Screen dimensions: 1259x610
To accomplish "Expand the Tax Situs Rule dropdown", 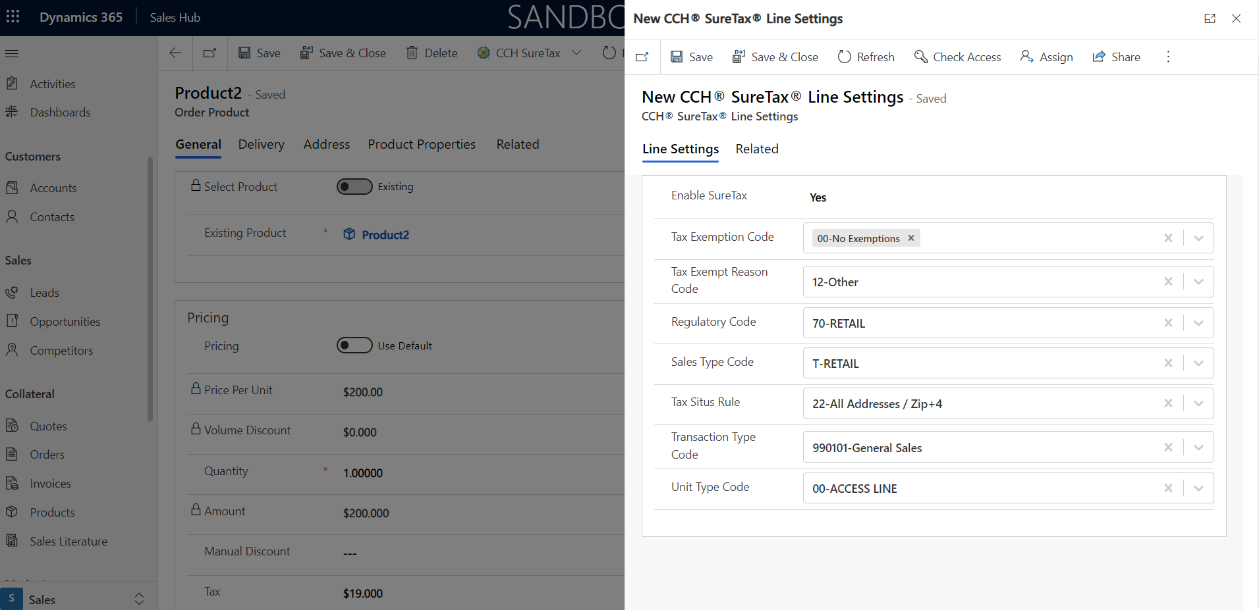I will 1198,403.
